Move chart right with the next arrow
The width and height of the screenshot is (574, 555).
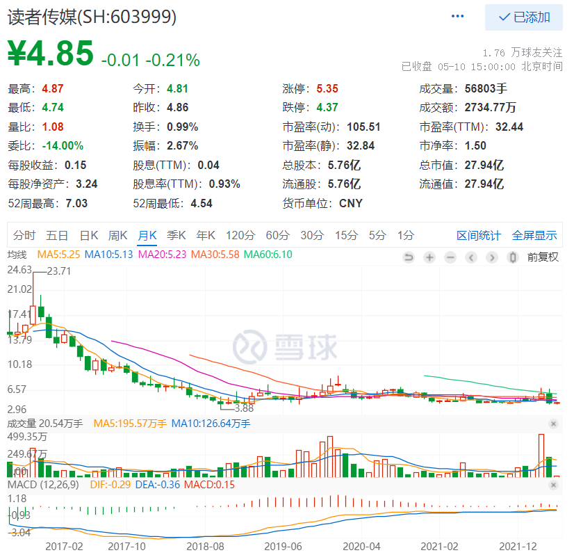[492, 257]
